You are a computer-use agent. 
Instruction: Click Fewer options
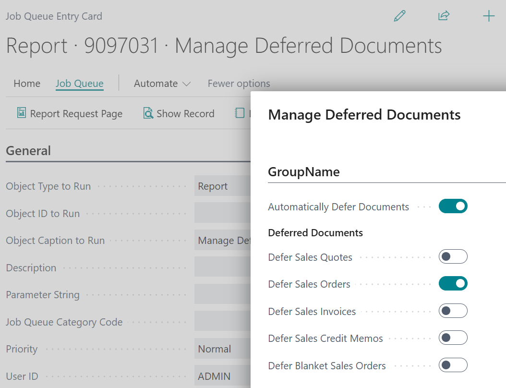[x=239, y=83]
